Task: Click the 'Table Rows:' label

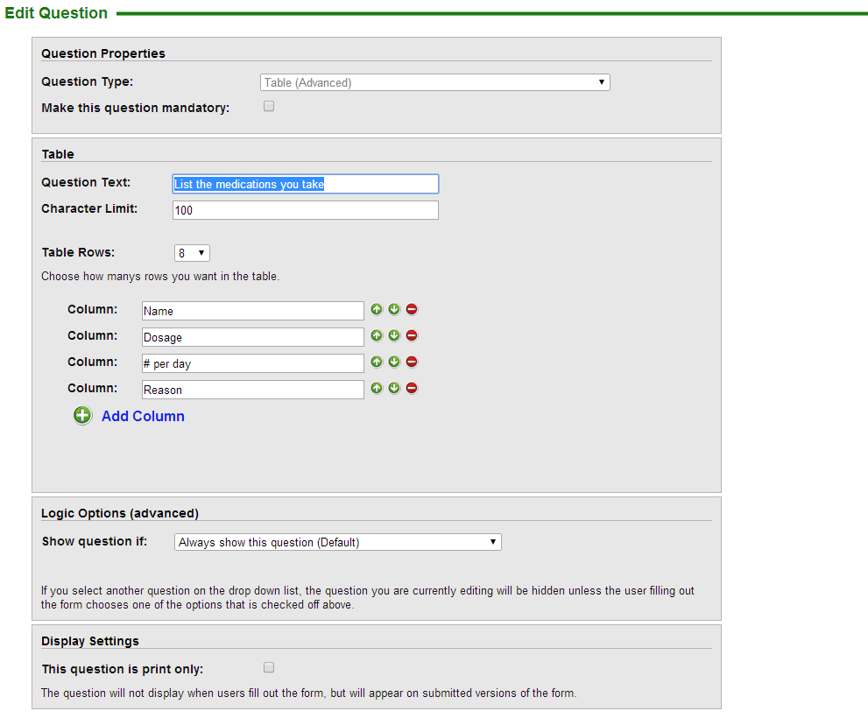Action: 78,252
